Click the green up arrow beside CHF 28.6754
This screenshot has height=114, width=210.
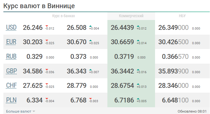[138, 84]
